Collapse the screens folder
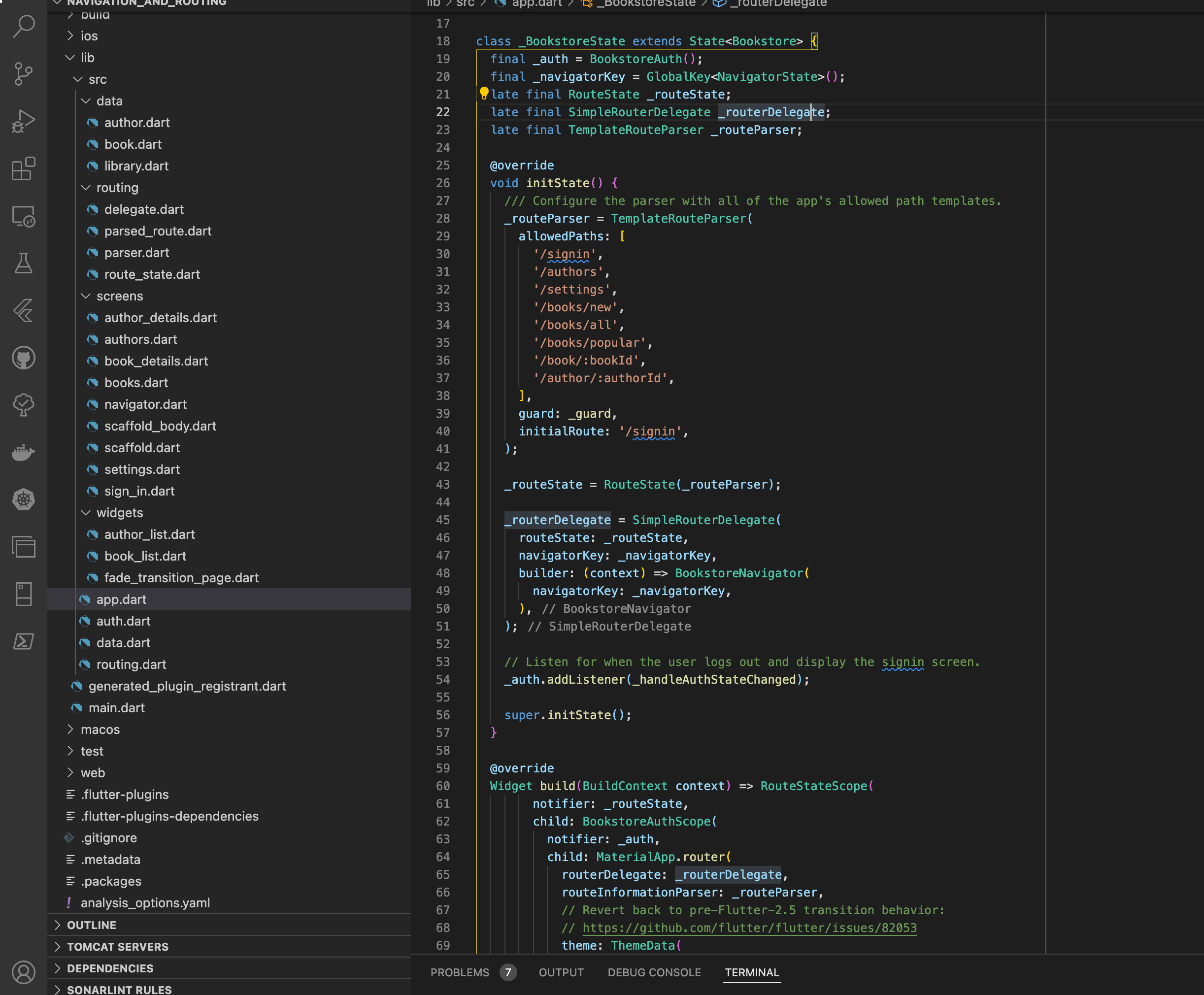 pyautogui.click(x=86, y=296)
